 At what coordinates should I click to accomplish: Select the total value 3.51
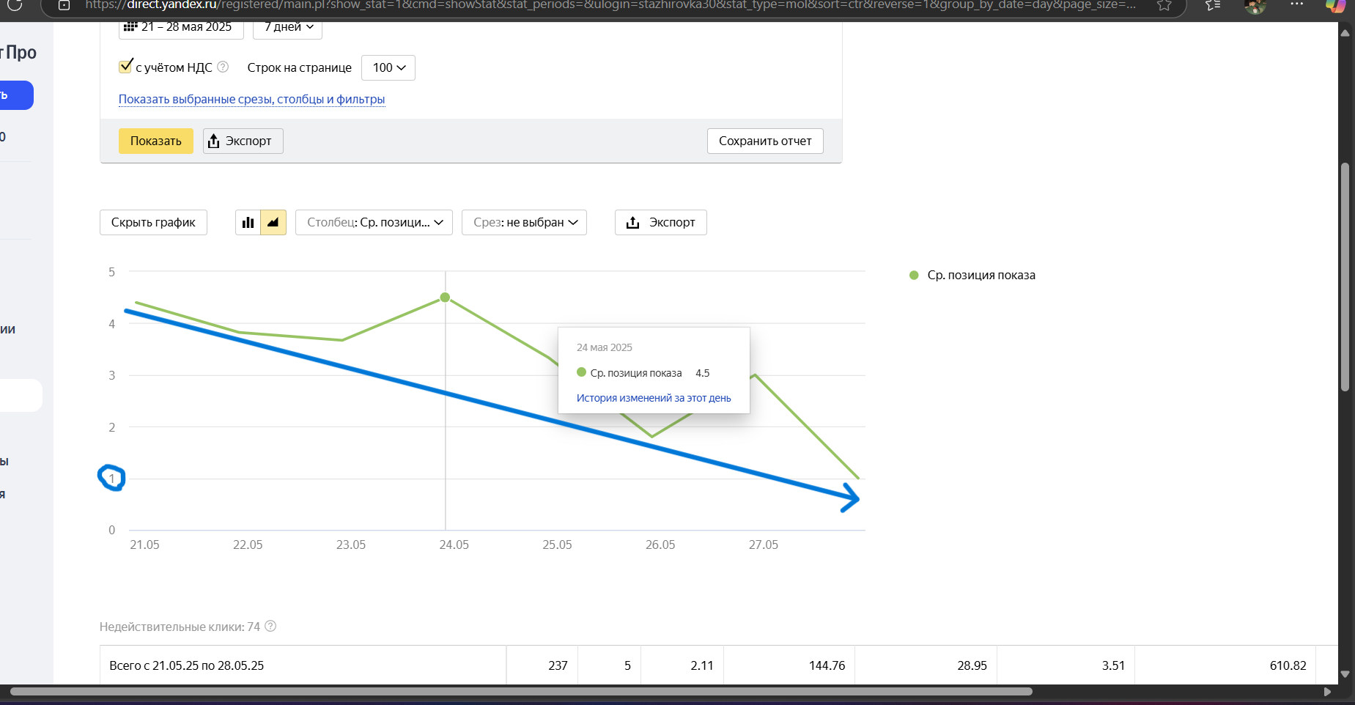point(1113,665)
